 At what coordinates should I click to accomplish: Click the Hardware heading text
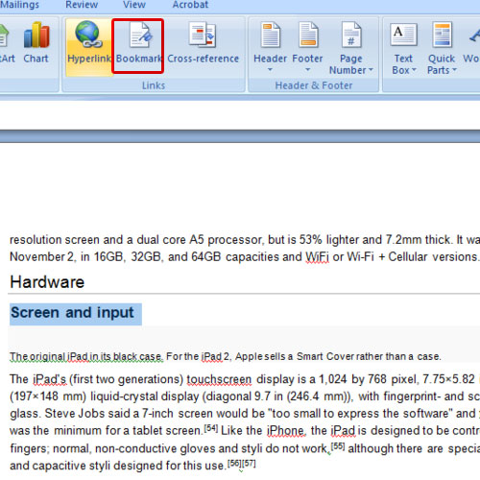click(47, 282)
